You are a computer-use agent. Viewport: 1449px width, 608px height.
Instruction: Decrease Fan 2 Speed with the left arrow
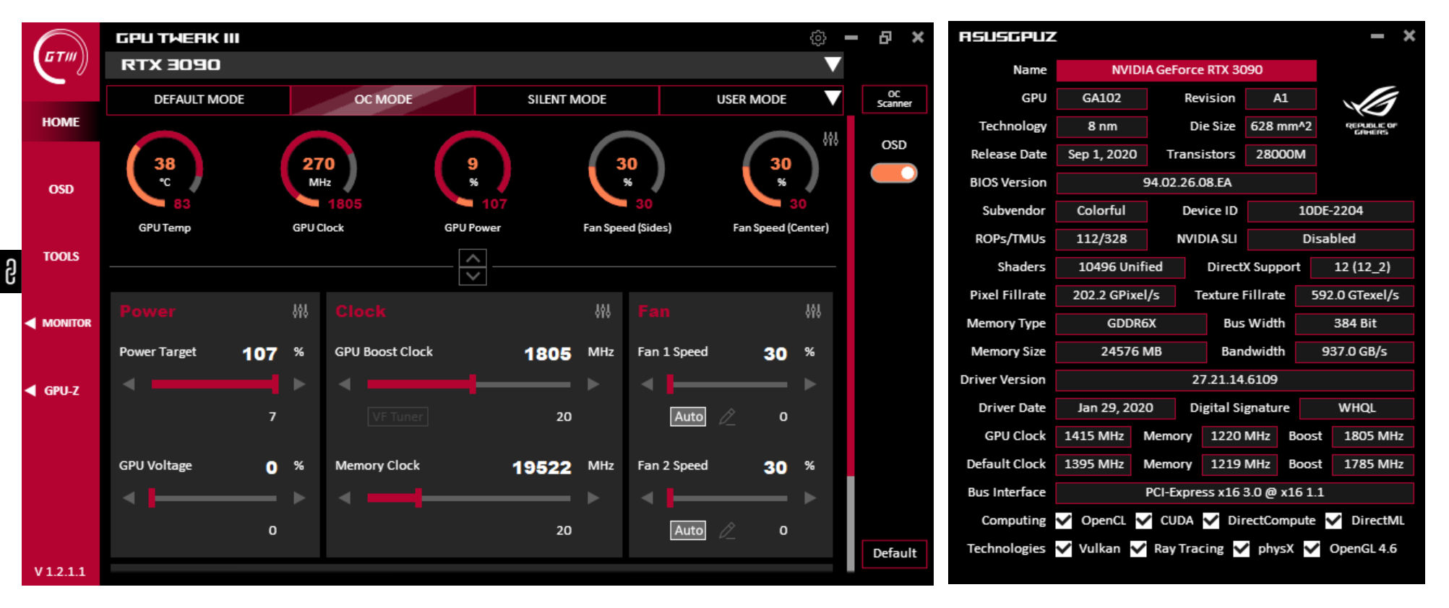(647, 498)
